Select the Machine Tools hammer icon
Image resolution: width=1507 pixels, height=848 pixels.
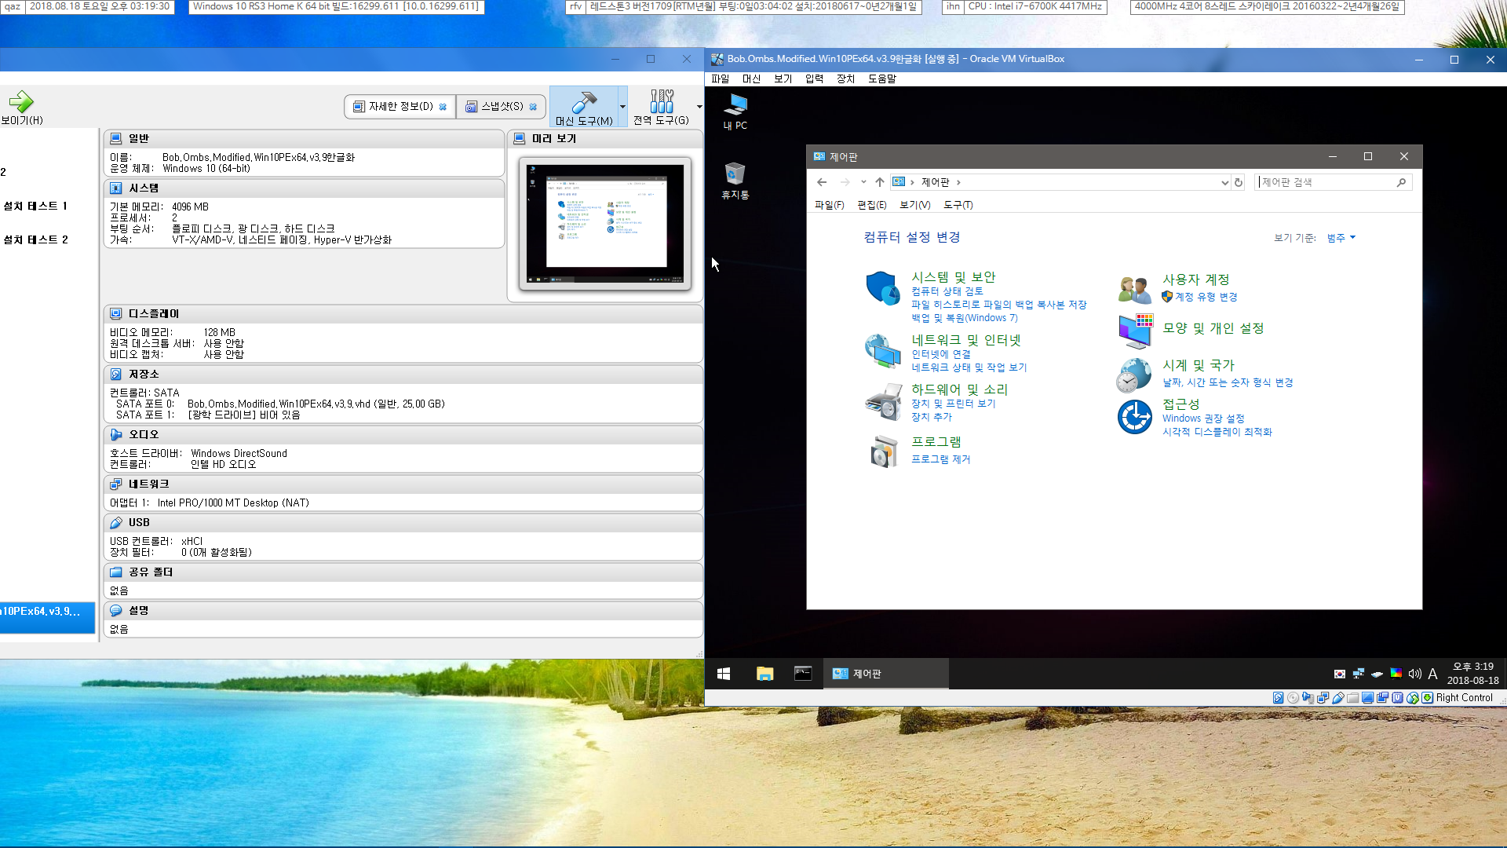click(x=584, y=101)
